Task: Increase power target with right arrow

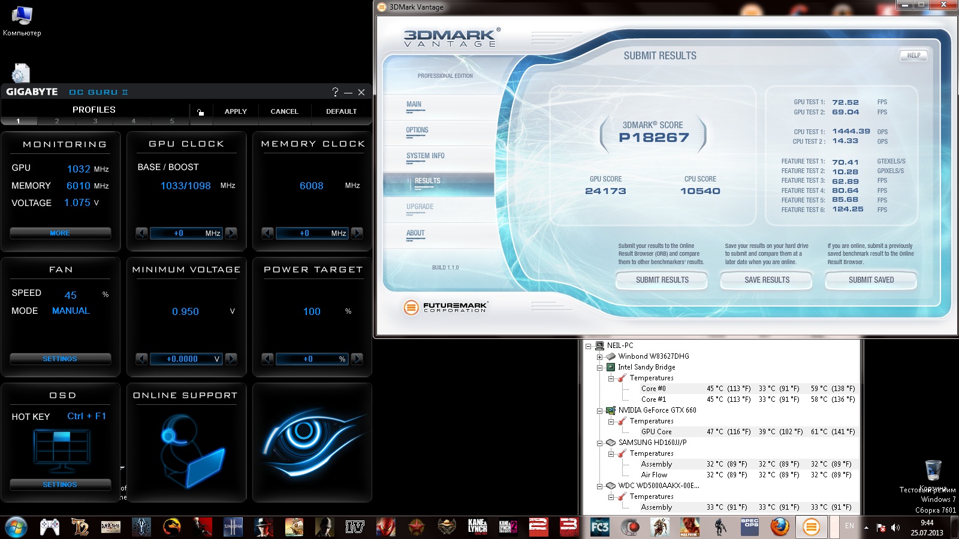Action: [357, 359]
